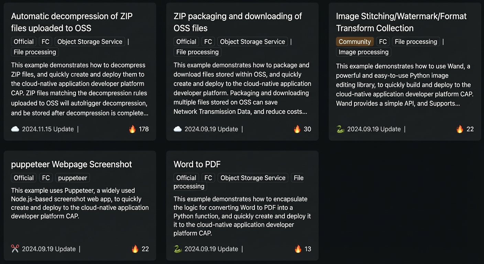Click the Python snake icon on the Word to PDF card
The image size is (484, 264).
(x=178, y=249)
